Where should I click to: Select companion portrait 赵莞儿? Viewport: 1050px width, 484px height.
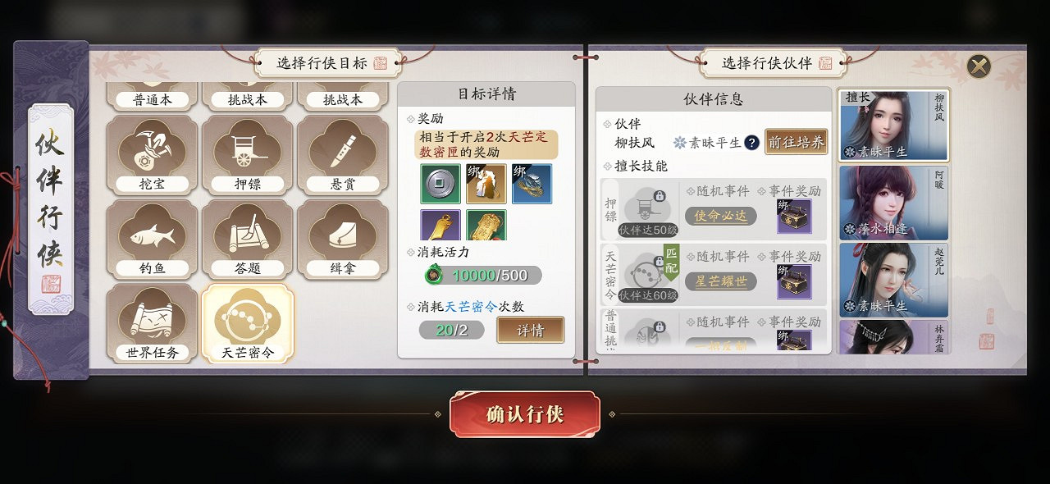(893, 279)
